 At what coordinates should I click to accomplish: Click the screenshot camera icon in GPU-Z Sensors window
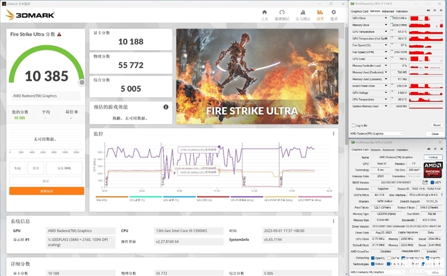tap(428, 11)
